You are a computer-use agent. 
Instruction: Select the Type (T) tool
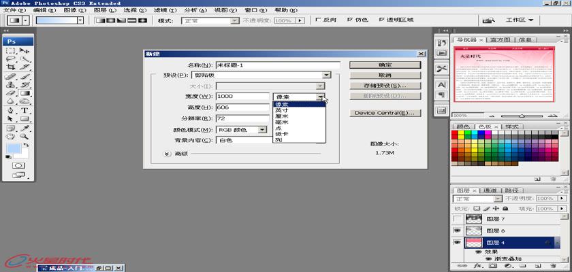pyautogui.click(x=25, y=110)
